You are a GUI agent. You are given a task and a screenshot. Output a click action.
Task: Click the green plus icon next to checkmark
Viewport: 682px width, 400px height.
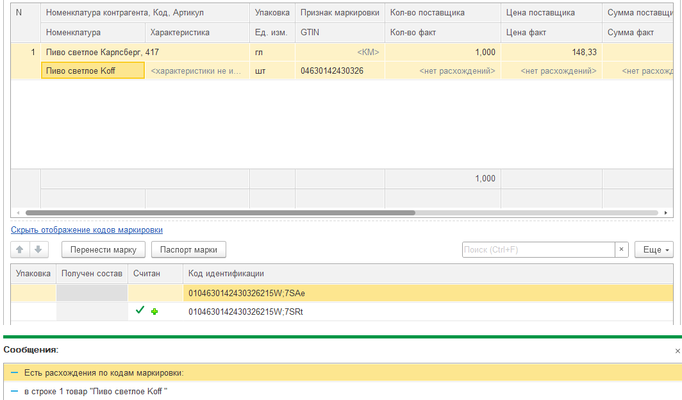pyautogui.click(x=154, y=312)
